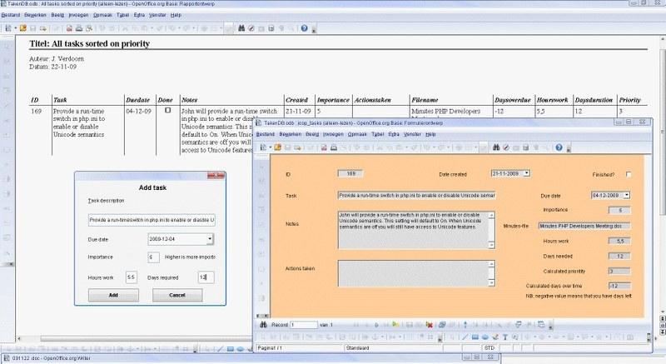Image resolution: width=666 pixels, height=364 pixels.
Task: Open Opmaak menu in form window
Action: (x=357, y=134)
